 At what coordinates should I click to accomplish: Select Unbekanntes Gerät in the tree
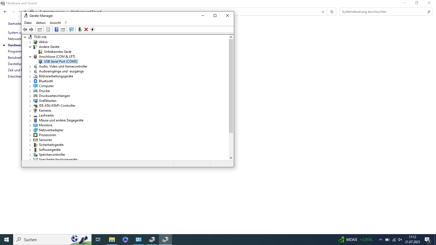tap(57, 51)
